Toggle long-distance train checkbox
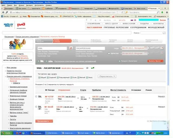 click(38, 61)
